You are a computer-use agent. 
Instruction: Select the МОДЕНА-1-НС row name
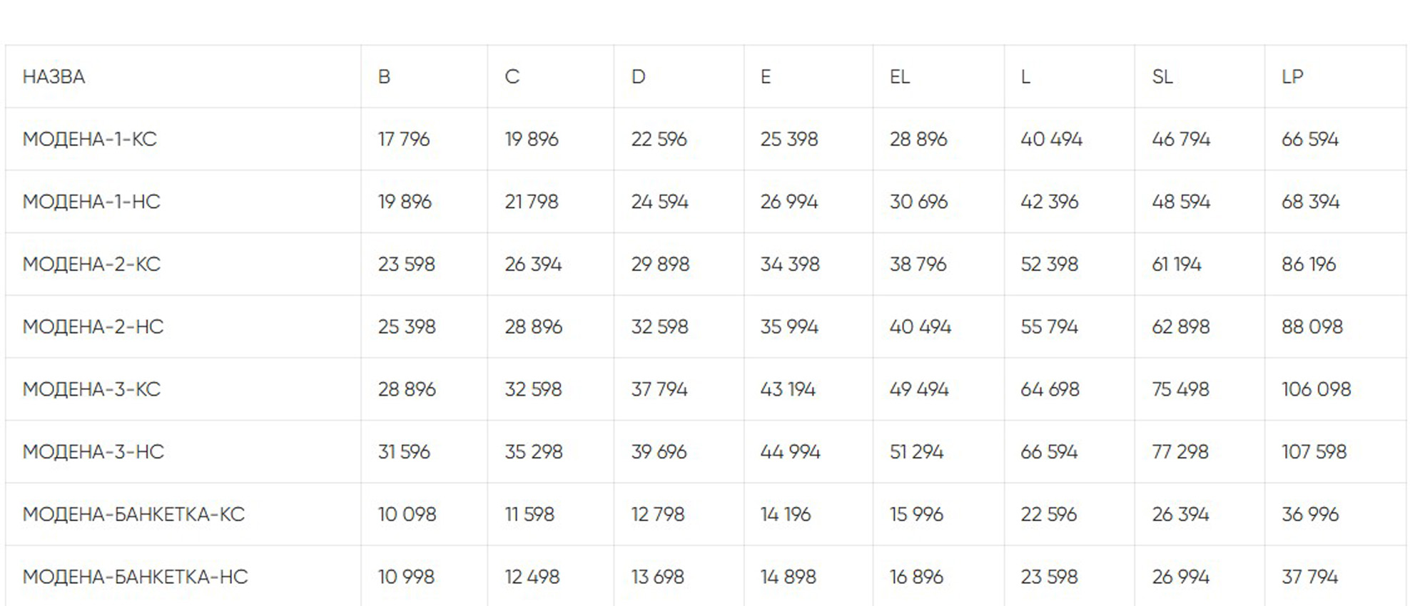[x=91, y=202]
